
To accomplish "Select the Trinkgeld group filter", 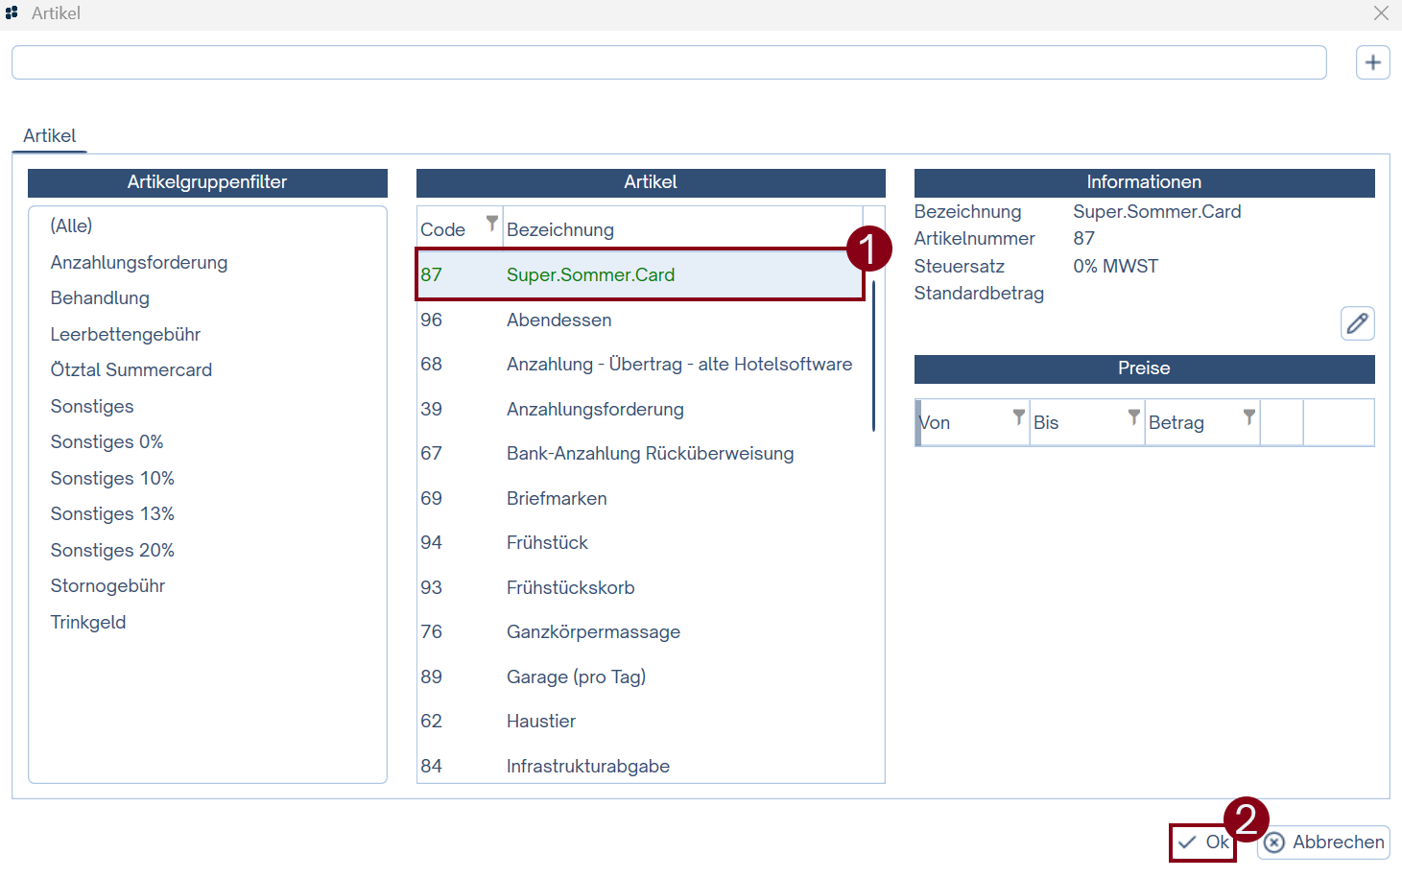I will (x=88, y=623).
